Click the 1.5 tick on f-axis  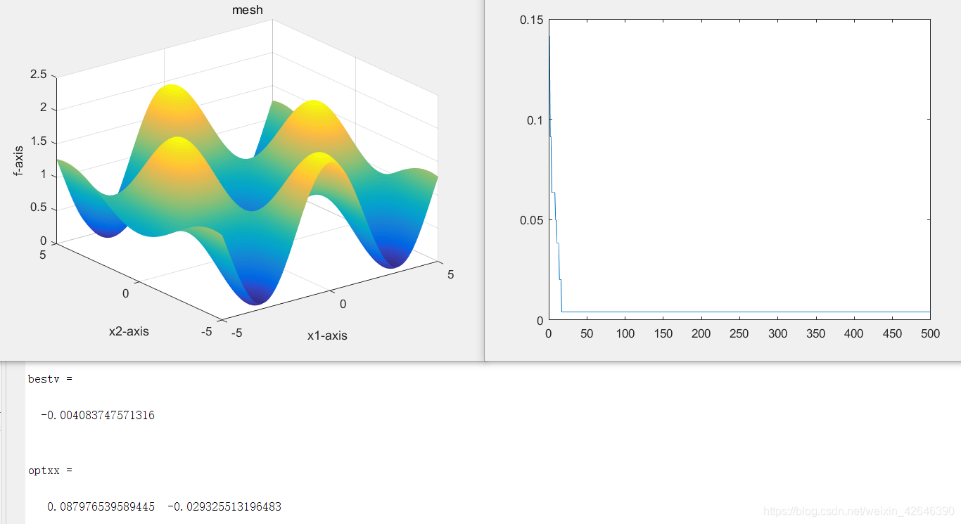(39, 141)
